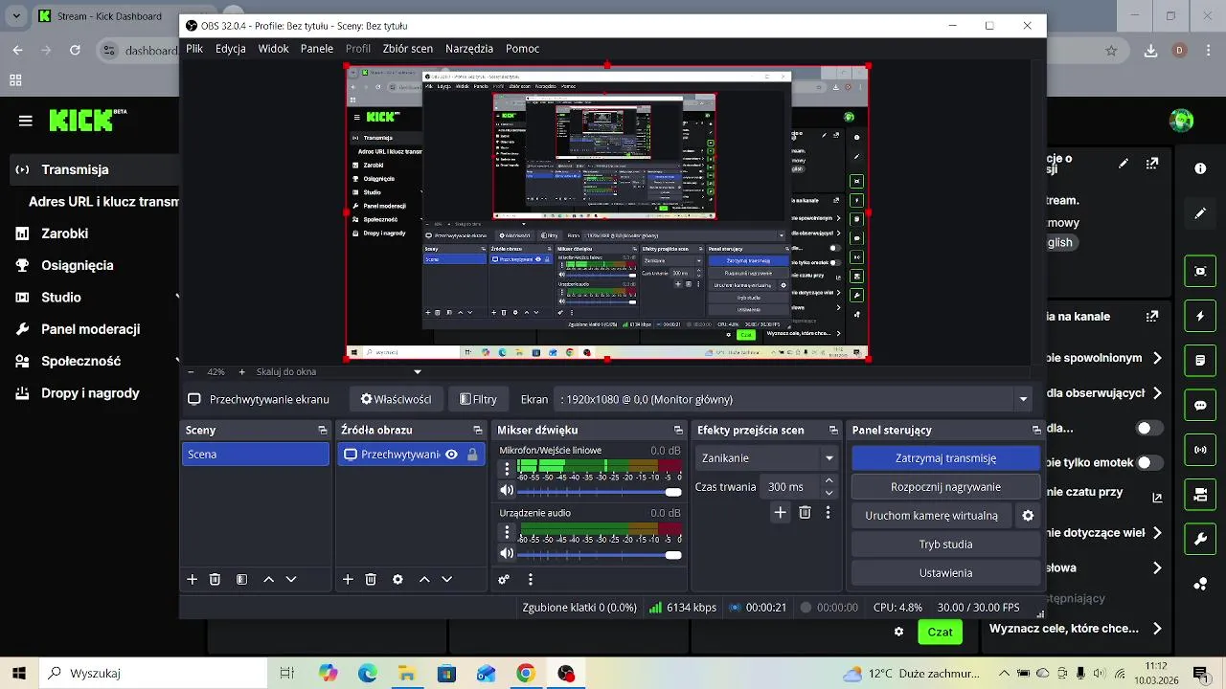This screenshot has height=689, width=1226.
Task: Move source up arrow in Źródła obrazu
Action: coord(424,579)
